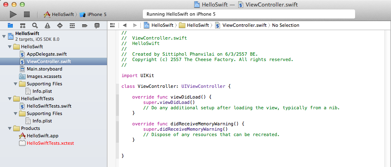Image resolution: width=391 pixels, height=167 pixels.
Task: Collapse Supporting Files under HelloSwiftTests
Action: pyautogui.click(x=15, y=113)
